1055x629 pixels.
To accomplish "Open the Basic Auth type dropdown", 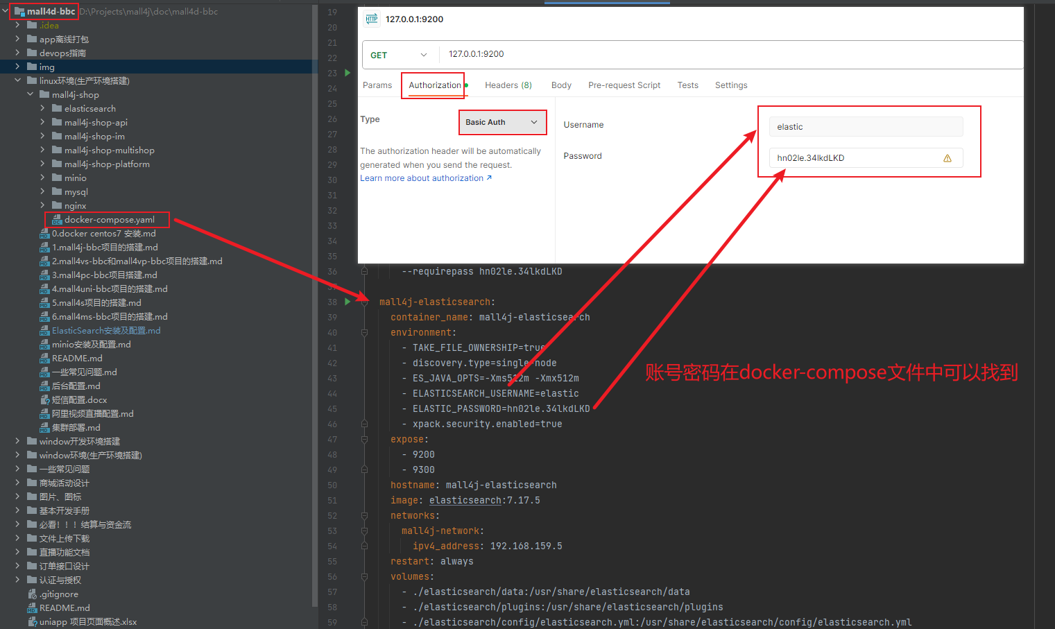I will (x=502, y=122).
